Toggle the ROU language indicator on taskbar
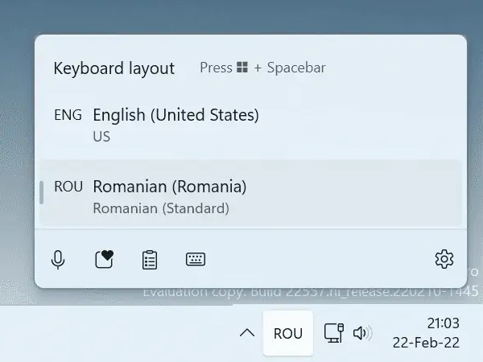 pos(288,333)
